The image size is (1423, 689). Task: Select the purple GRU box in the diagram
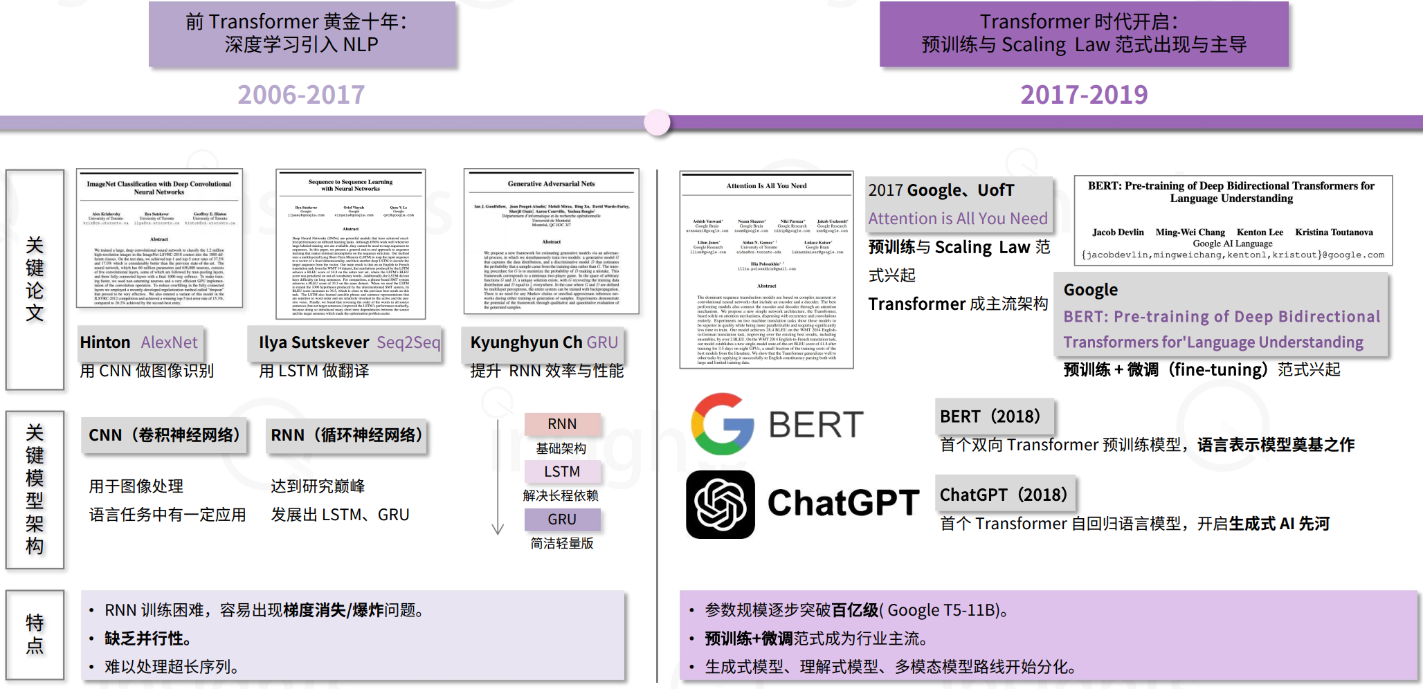562,520
